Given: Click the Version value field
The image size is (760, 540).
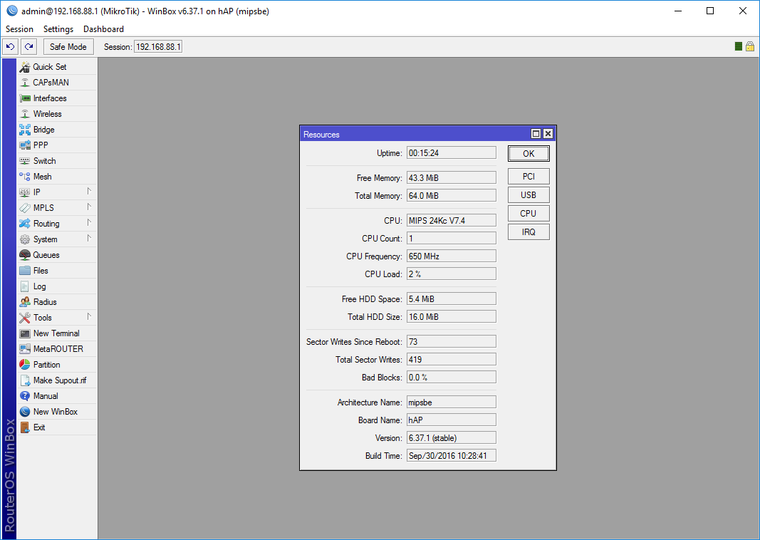Looking at the screenshot, I should click(452, 437).
